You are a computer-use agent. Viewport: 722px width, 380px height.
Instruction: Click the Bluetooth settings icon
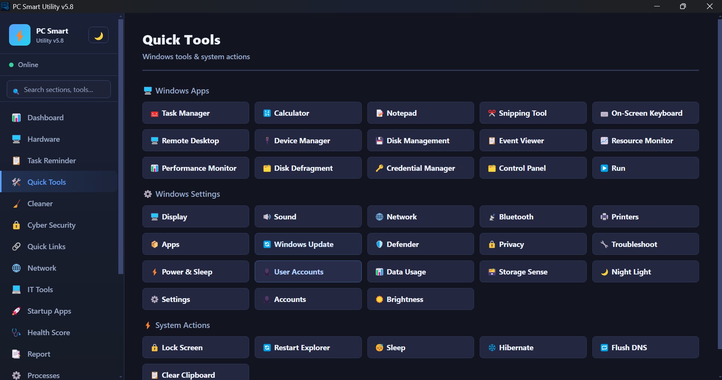492,217
